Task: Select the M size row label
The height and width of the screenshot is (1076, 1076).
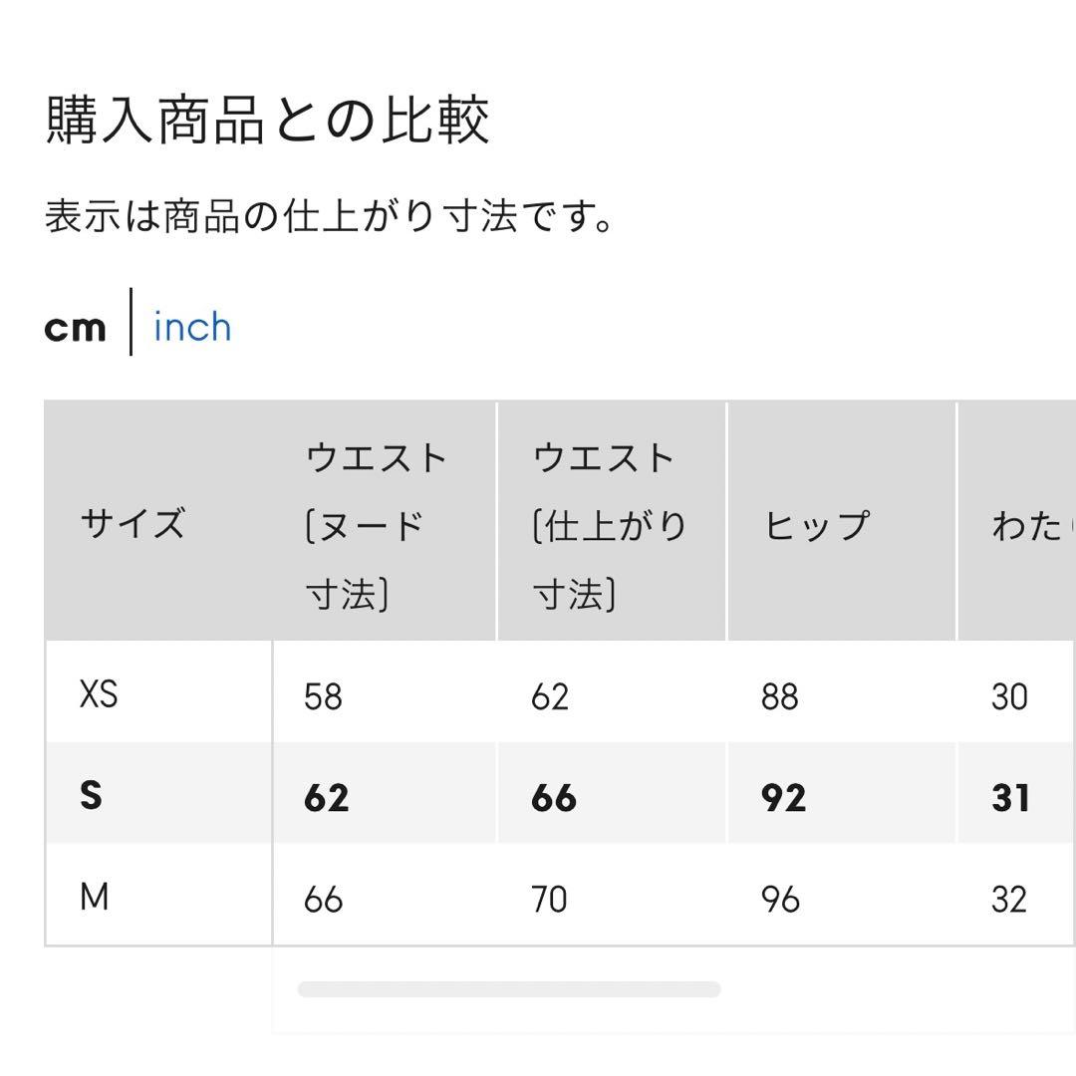Action: click(94, 898)
